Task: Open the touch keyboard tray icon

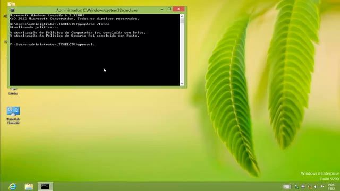Action: tap(287, 187)
